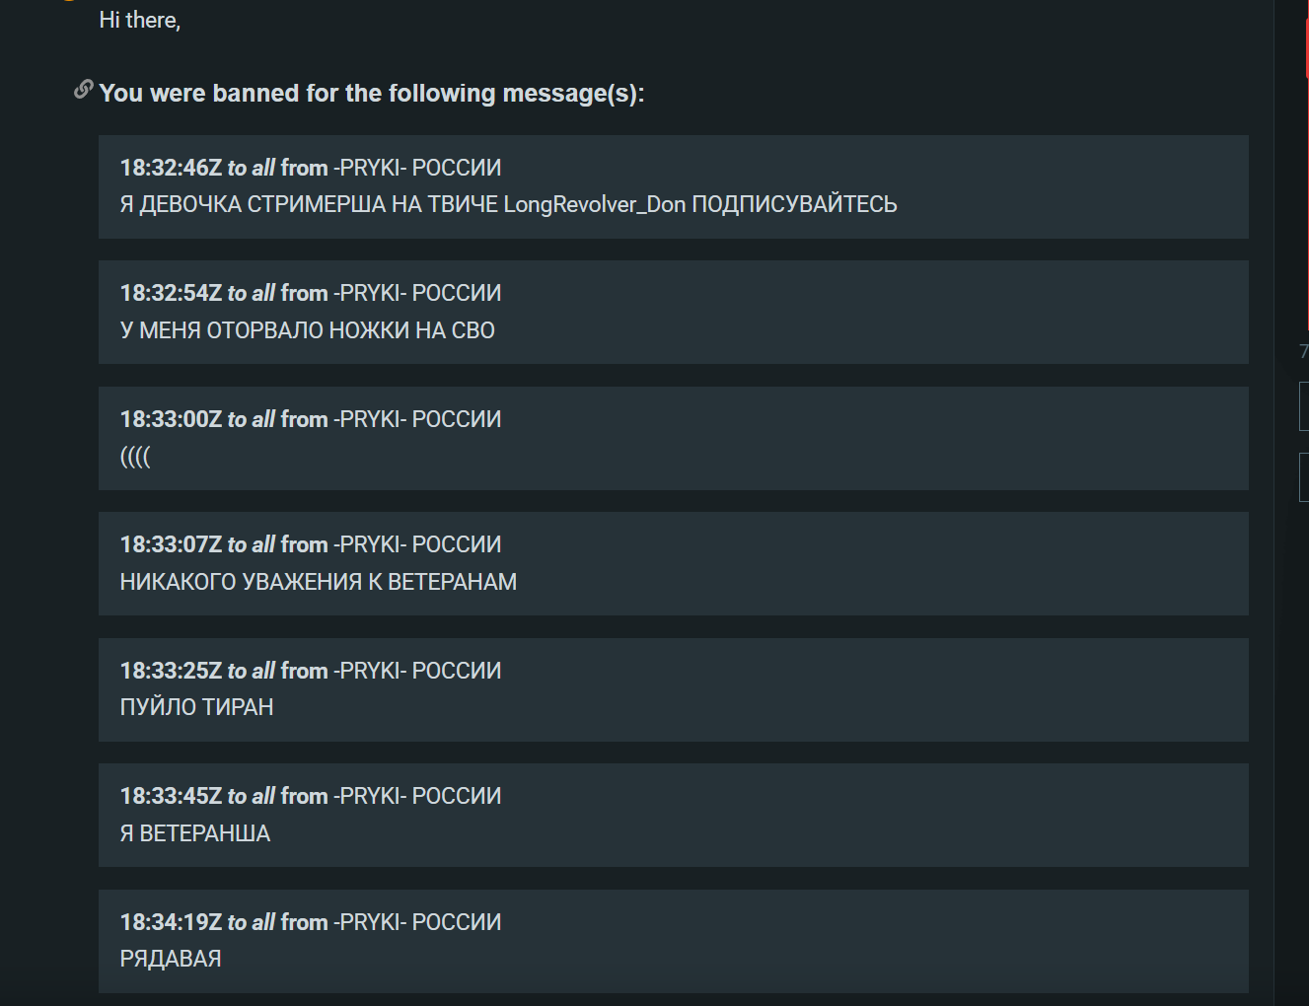Click the message about НОЖКИ НА СВО
Viewport: 1309px width, 1006px height.
pos(307,330)
